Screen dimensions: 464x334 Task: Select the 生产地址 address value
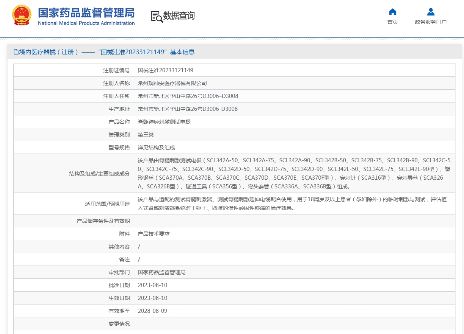188,109
